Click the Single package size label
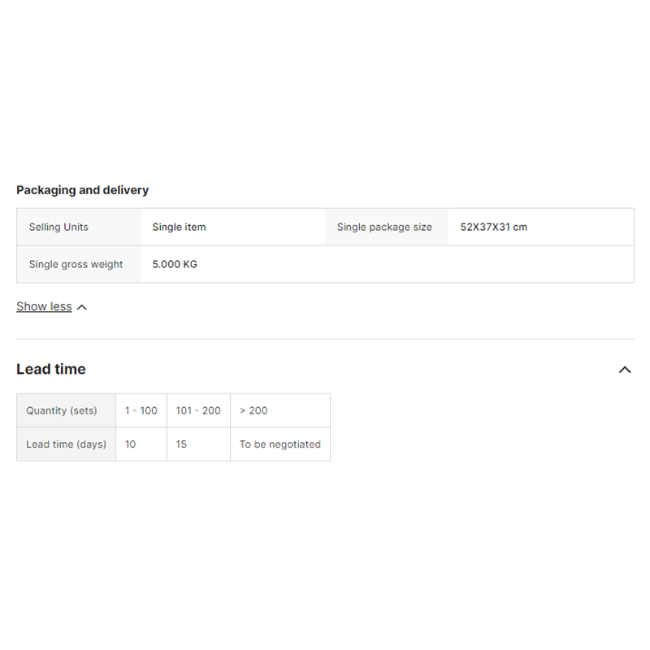This screenshot has height=650, width=650. pyautogui.click(x=384, y=227)
